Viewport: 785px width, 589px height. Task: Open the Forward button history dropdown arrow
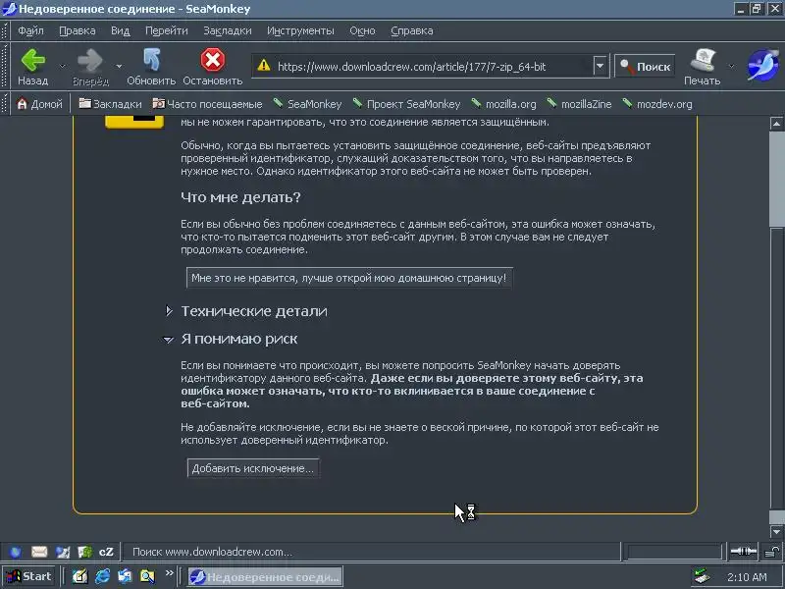point(119,66)
